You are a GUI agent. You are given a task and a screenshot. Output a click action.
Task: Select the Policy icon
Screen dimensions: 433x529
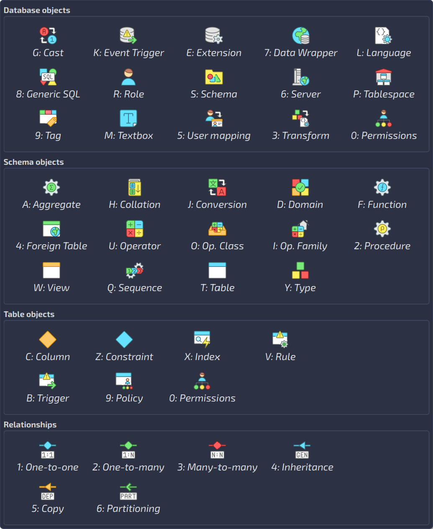124,381
